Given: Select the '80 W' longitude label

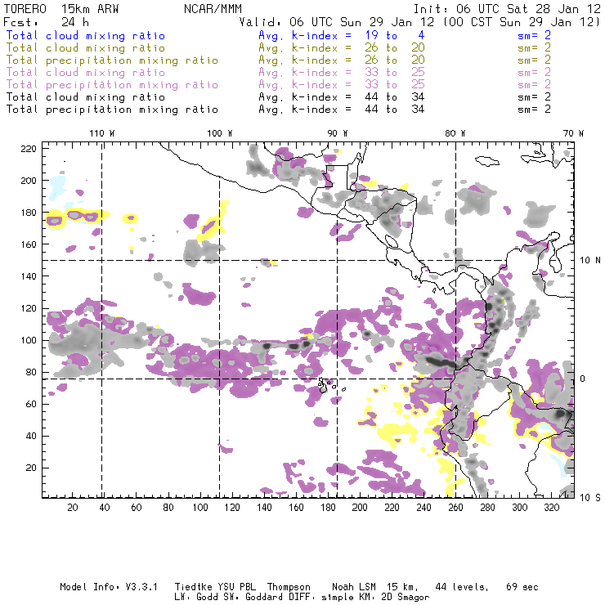Looking at the screenshot, I should 455,133.
